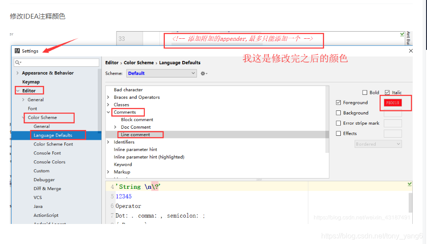The image size is (427, 244).
Task: Open the Scheme Default dropdown
Action: coord(162,73)
